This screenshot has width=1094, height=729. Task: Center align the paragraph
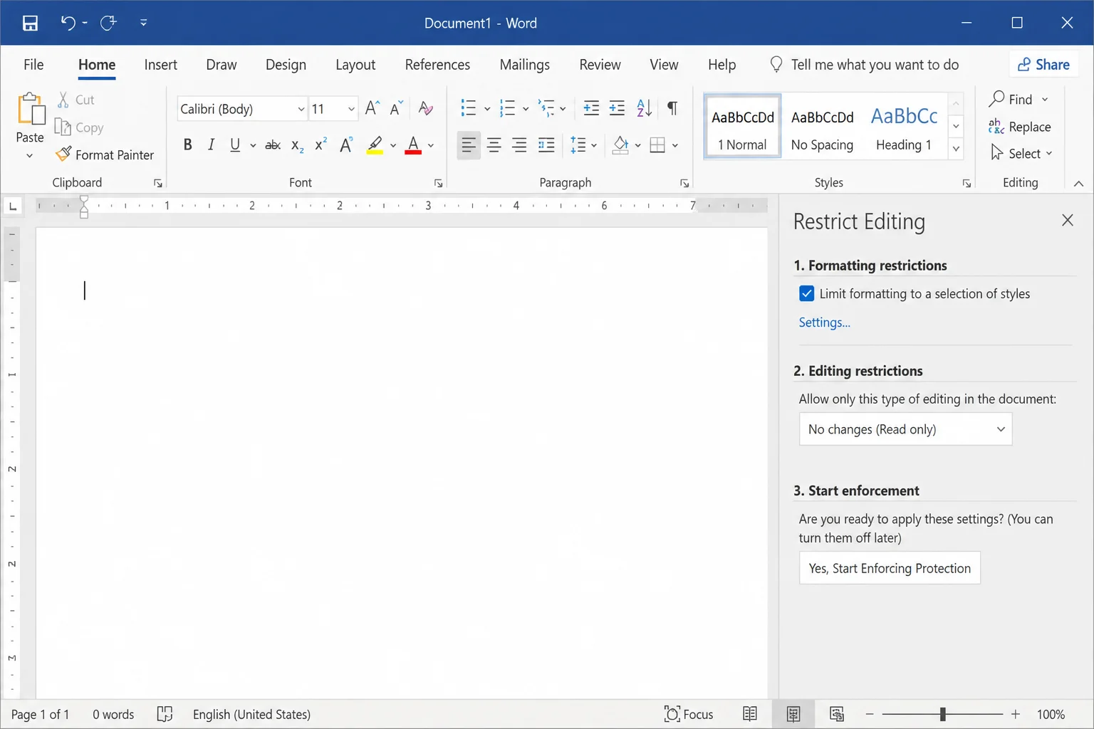(x=494, y=145)
